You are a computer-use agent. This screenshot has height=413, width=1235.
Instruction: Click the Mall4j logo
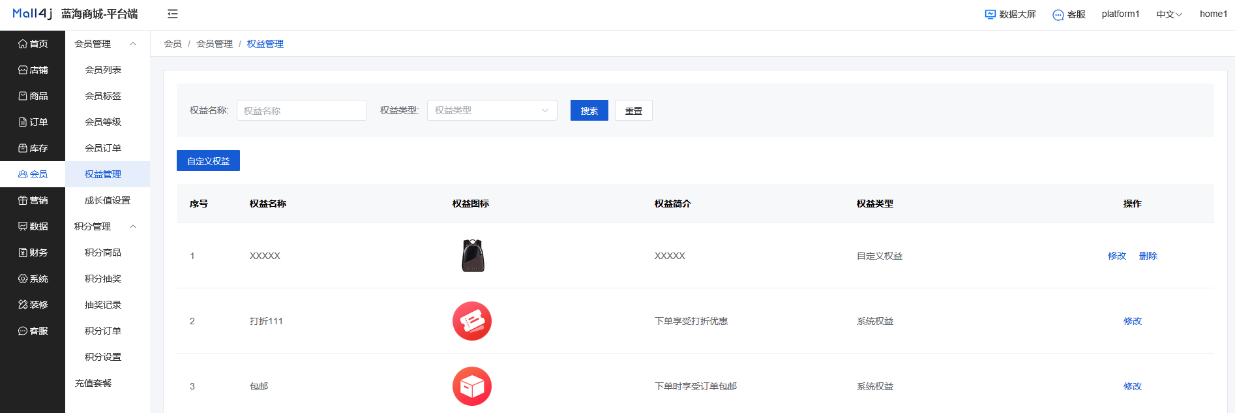coord(32,14)
